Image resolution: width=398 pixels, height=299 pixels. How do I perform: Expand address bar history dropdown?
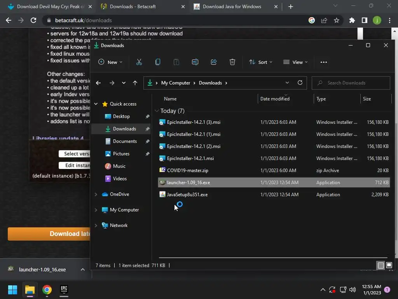click(x=287, y=83)
